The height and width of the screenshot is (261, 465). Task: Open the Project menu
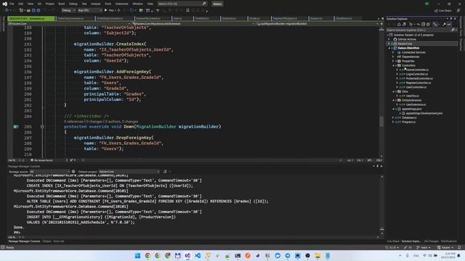pyautogui.click(x=50, y=4)
